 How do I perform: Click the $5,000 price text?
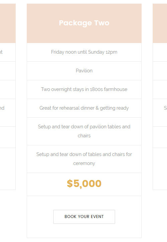pyautogui.click(x=84, y=184)
